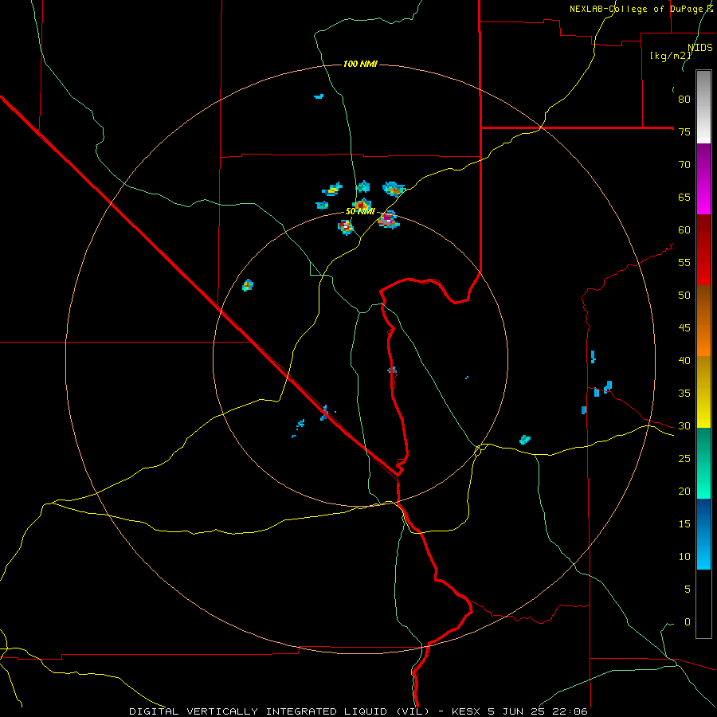Click the 0 value on the VIL scale
Screen dimensions: 717x717
[688, 622]
